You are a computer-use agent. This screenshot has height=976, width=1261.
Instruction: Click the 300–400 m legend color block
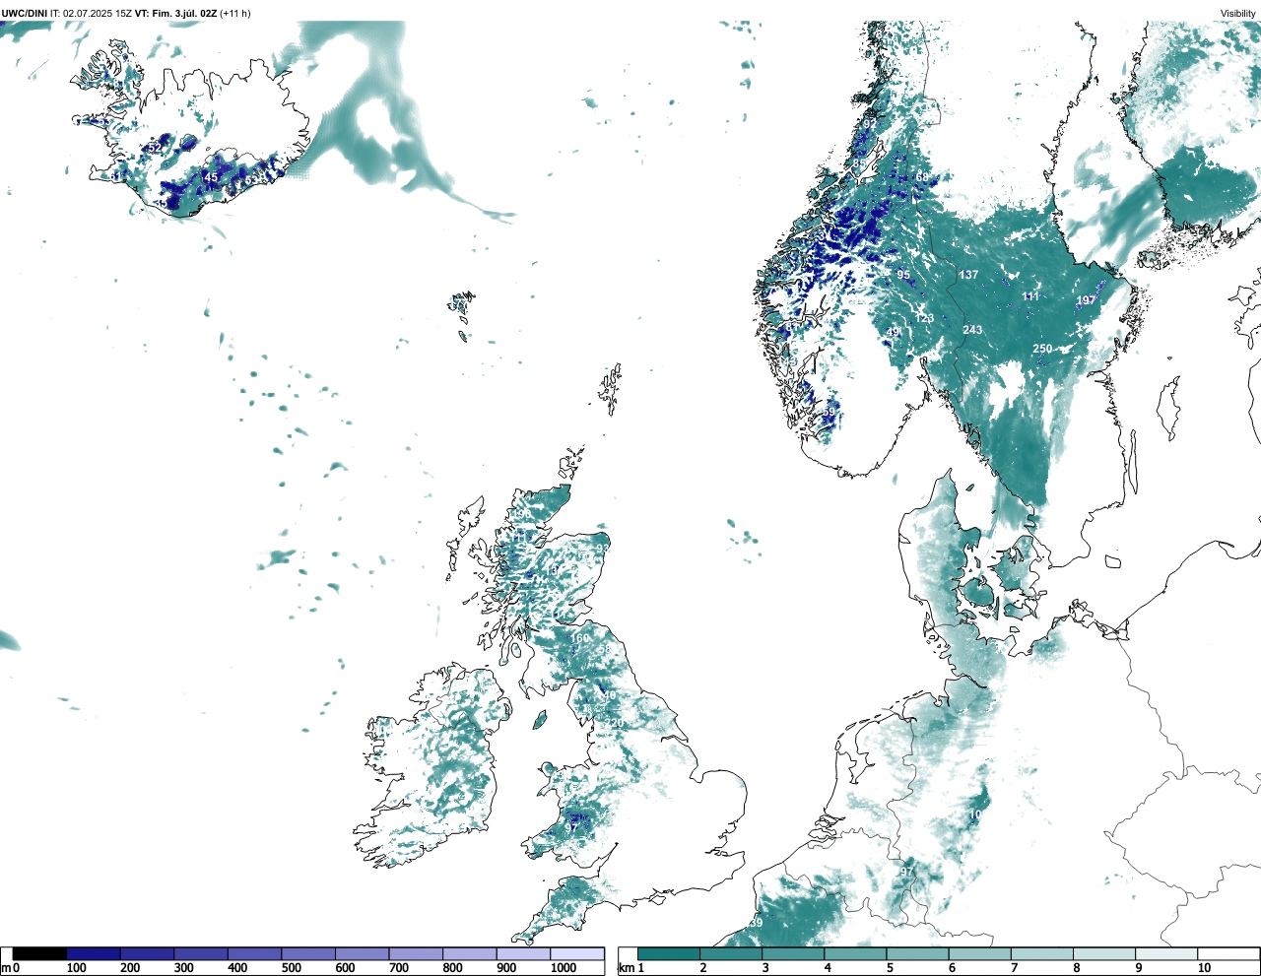(201, 953)
